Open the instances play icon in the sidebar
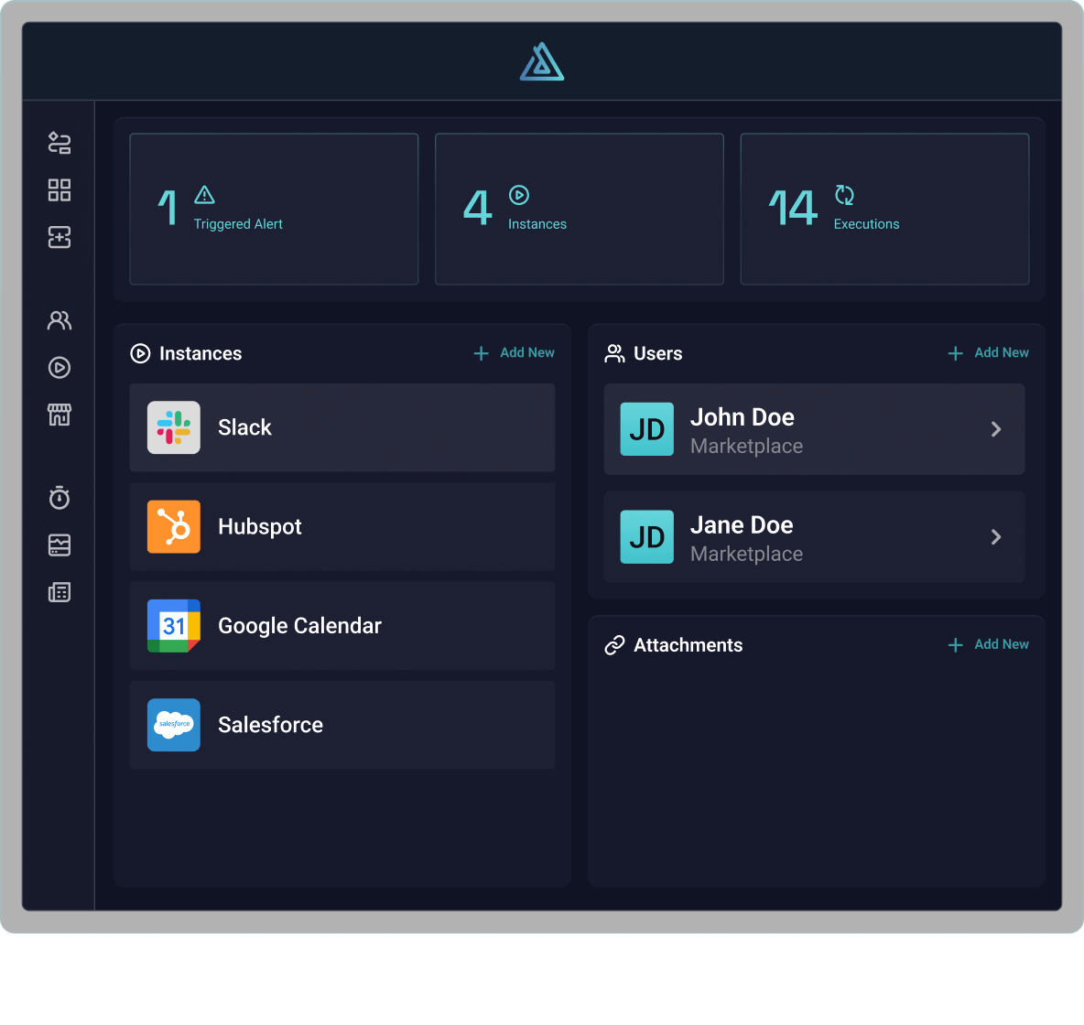 (x=60, y=368)
